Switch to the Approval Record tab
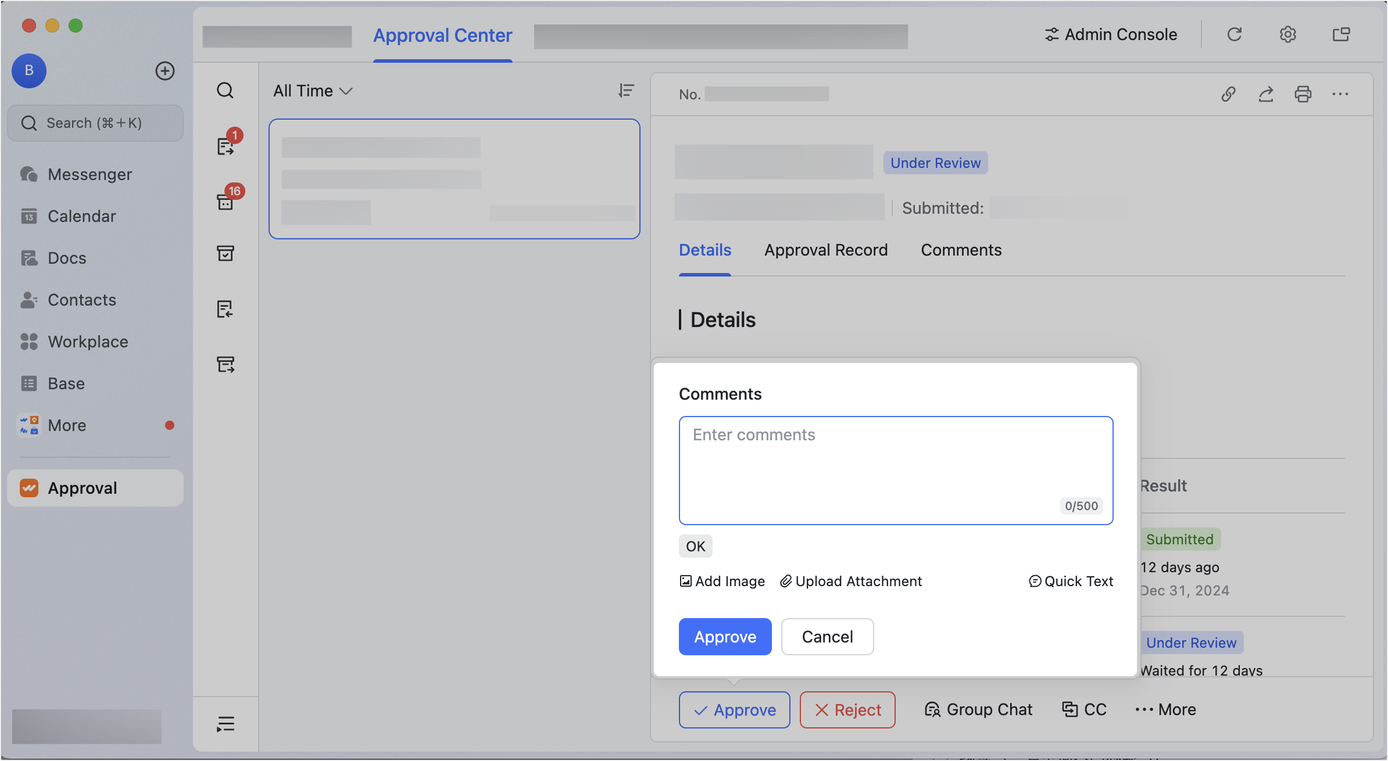This screenshot has height=761, width=1388. coord(826,250)
